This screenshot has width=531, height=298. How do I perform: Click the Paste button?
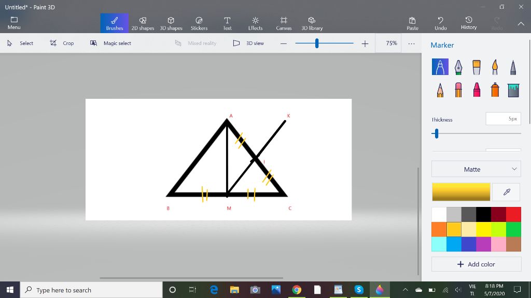[x=412, y=23]
